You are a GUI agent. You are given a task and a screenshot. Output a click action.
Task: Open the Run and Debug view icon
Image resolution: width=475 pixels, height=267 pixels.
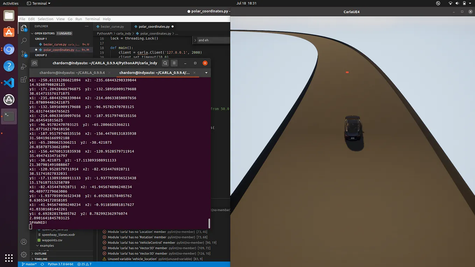click(24, 66)
